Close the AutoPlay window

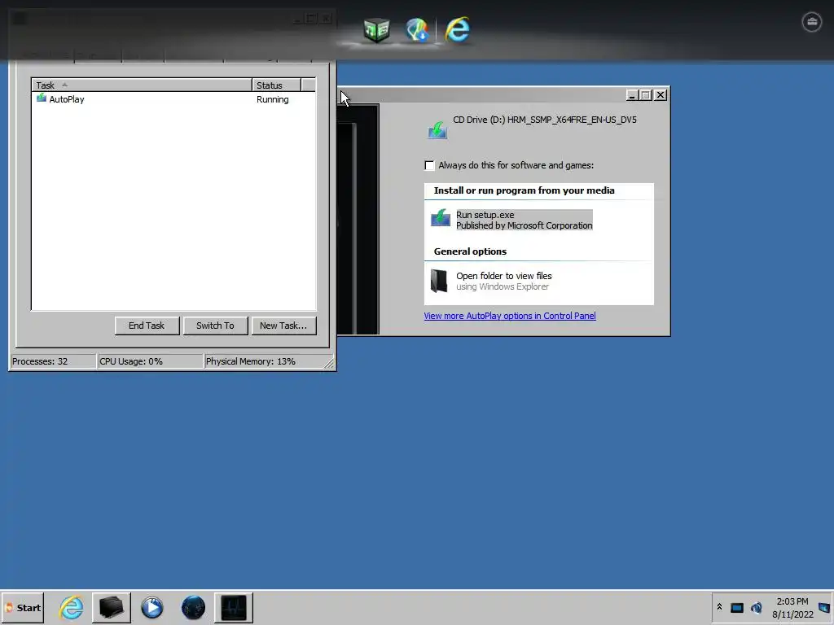click(660, 94)
